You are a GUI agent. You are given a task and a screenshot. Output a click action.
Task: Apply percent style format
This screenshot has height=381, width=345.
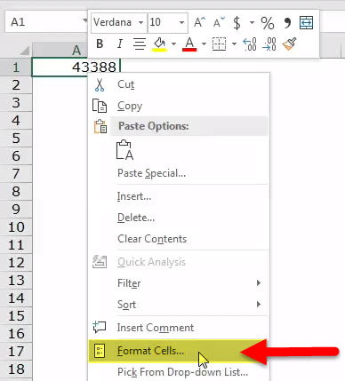tap(268, 23)
